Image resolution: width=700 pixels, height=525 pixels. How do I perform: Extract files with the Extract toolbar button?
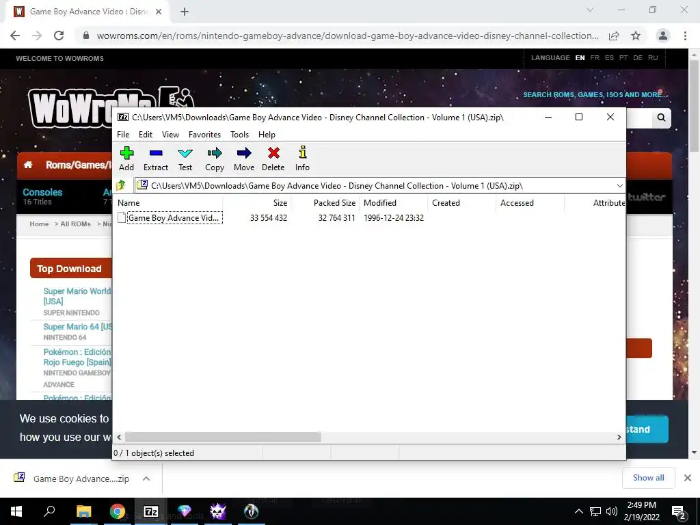(x=155, y=159)
